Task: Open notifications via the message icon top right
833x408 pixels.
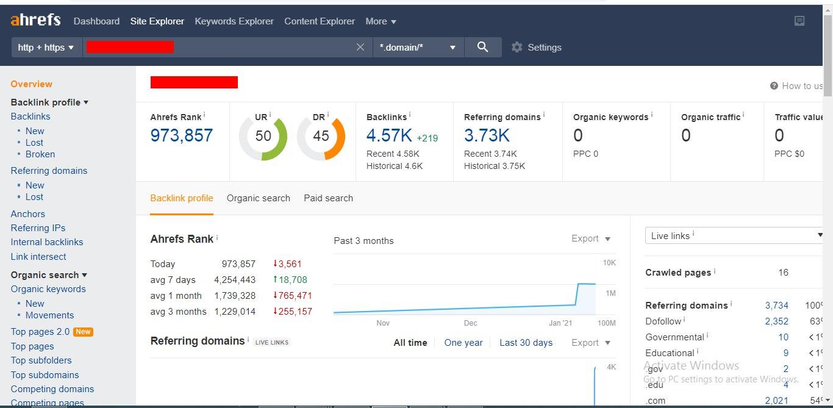Action: (x=799, y=20)
